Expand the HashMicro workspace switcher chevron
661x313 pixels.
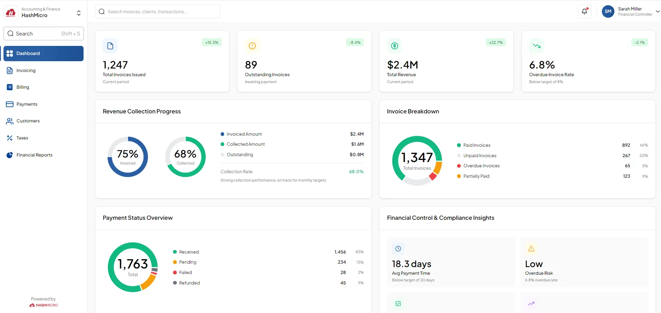click(79, 13)
